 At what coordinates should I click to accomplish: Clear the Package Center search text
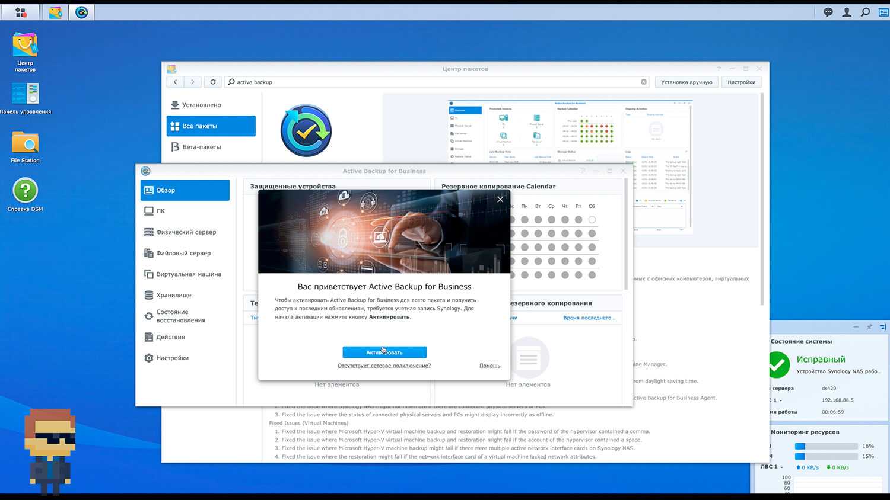(644, 82)
